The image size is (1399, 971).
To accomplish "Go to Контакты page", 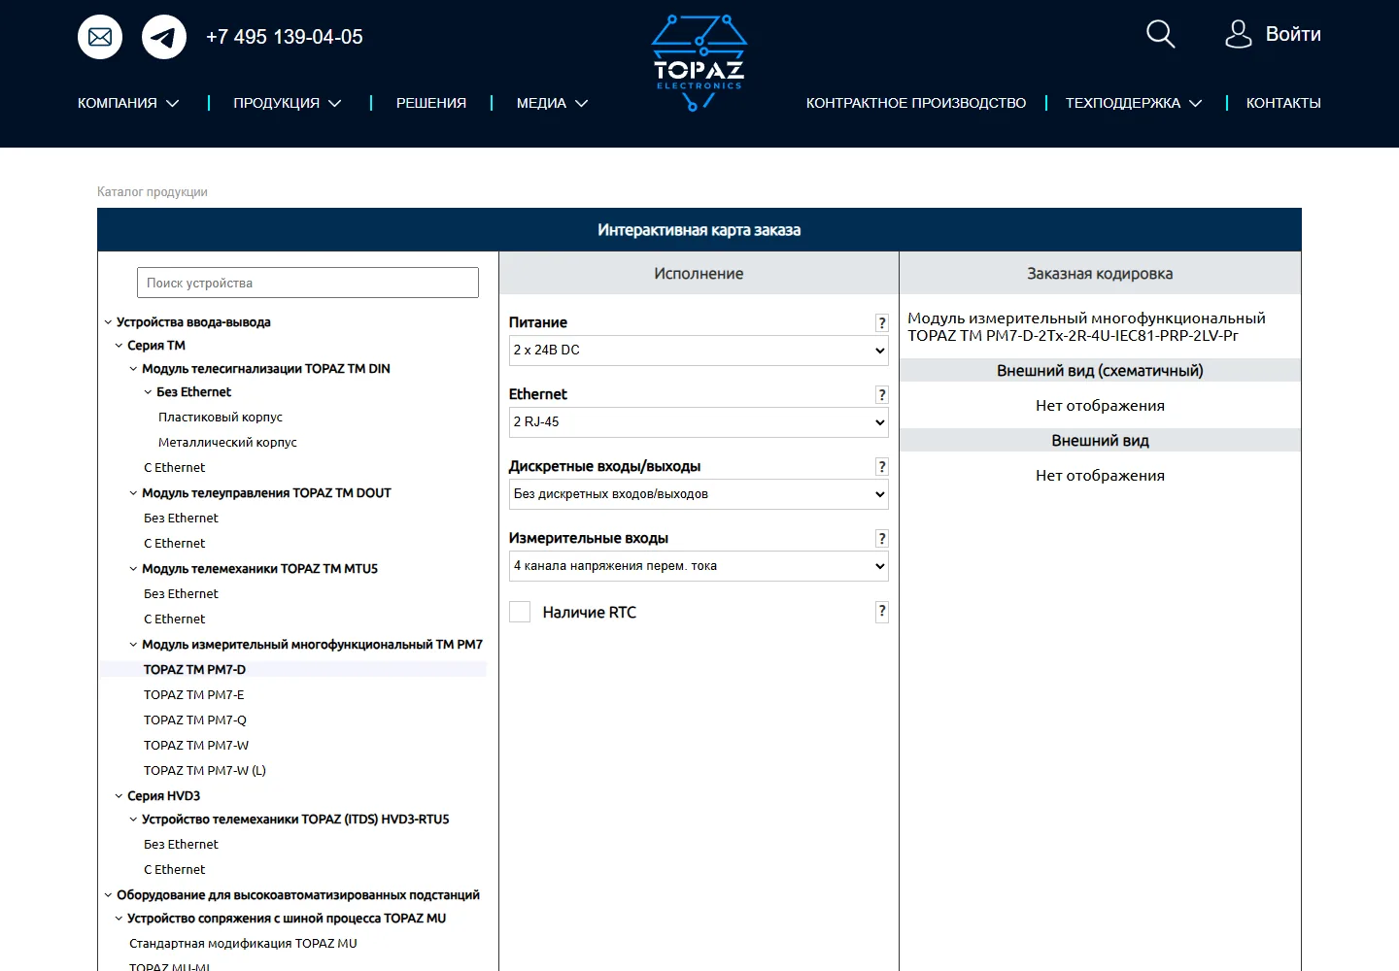I will coord(1283,103).
